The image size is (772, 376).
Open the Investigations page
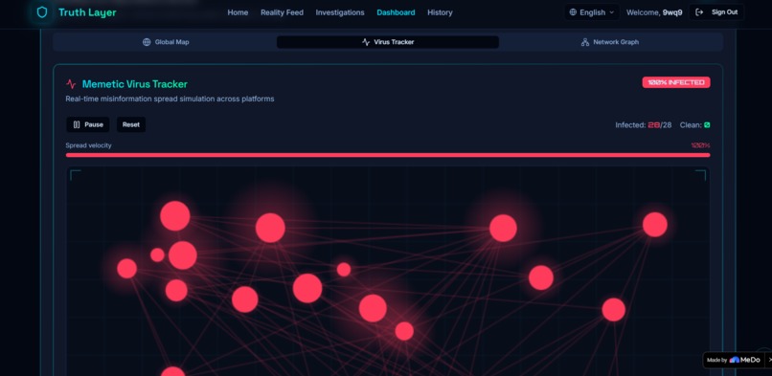click(340, 12)
